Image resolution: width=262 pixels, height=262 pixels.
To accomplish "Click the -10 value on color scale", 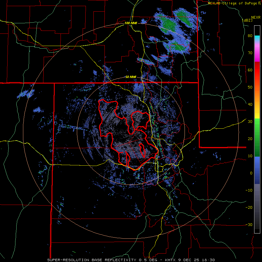I will pyautogui.click(x=249, y=190).
